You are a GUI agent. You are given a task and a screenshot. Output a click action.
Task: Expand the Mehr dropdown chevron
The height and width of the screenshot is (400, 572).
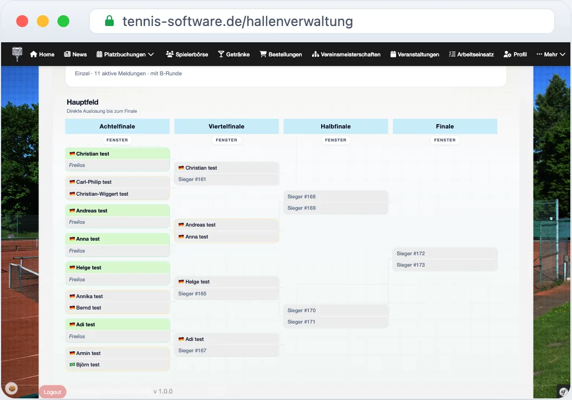point(562,54)
